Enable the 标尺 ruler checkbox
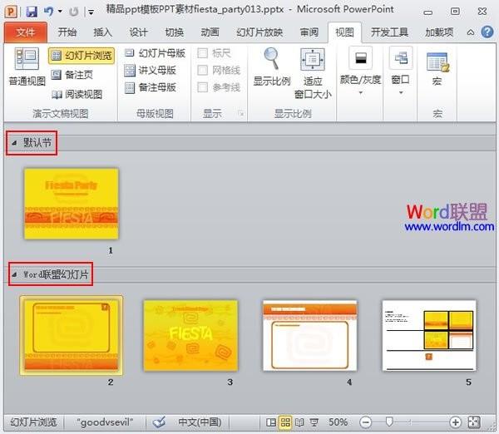This screenshot has width=499, height=434. pyautogui.click(x=202, y=53)
